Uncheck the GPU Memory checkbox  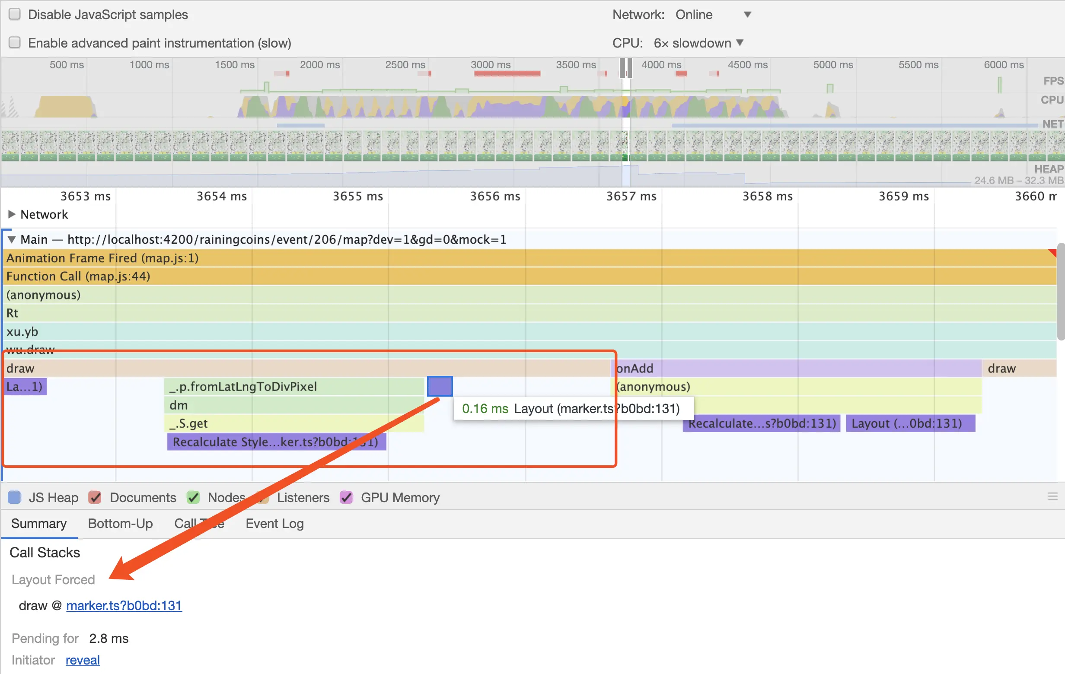tap(346, 497)
